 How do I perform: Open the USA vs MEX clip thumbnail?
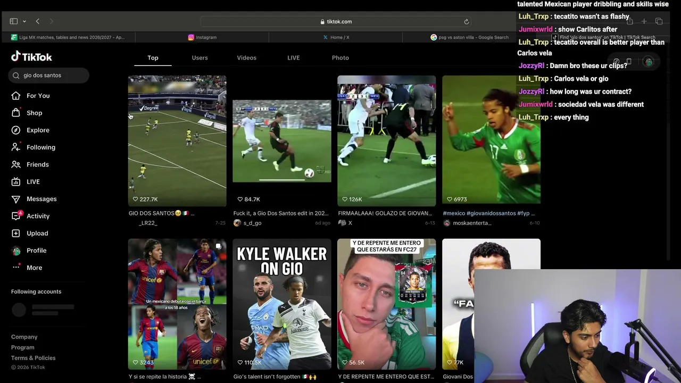(x=386, y=141)
